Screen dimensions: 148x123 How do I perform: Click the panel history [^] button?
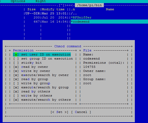click(x=61, y=5)
